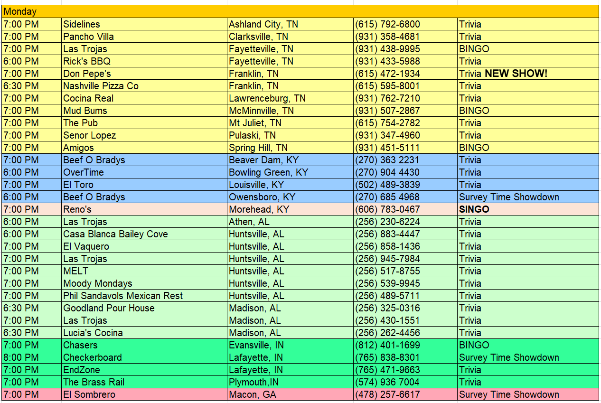
Task: Click phone (256) 945-7984
Action: [405, 259]
